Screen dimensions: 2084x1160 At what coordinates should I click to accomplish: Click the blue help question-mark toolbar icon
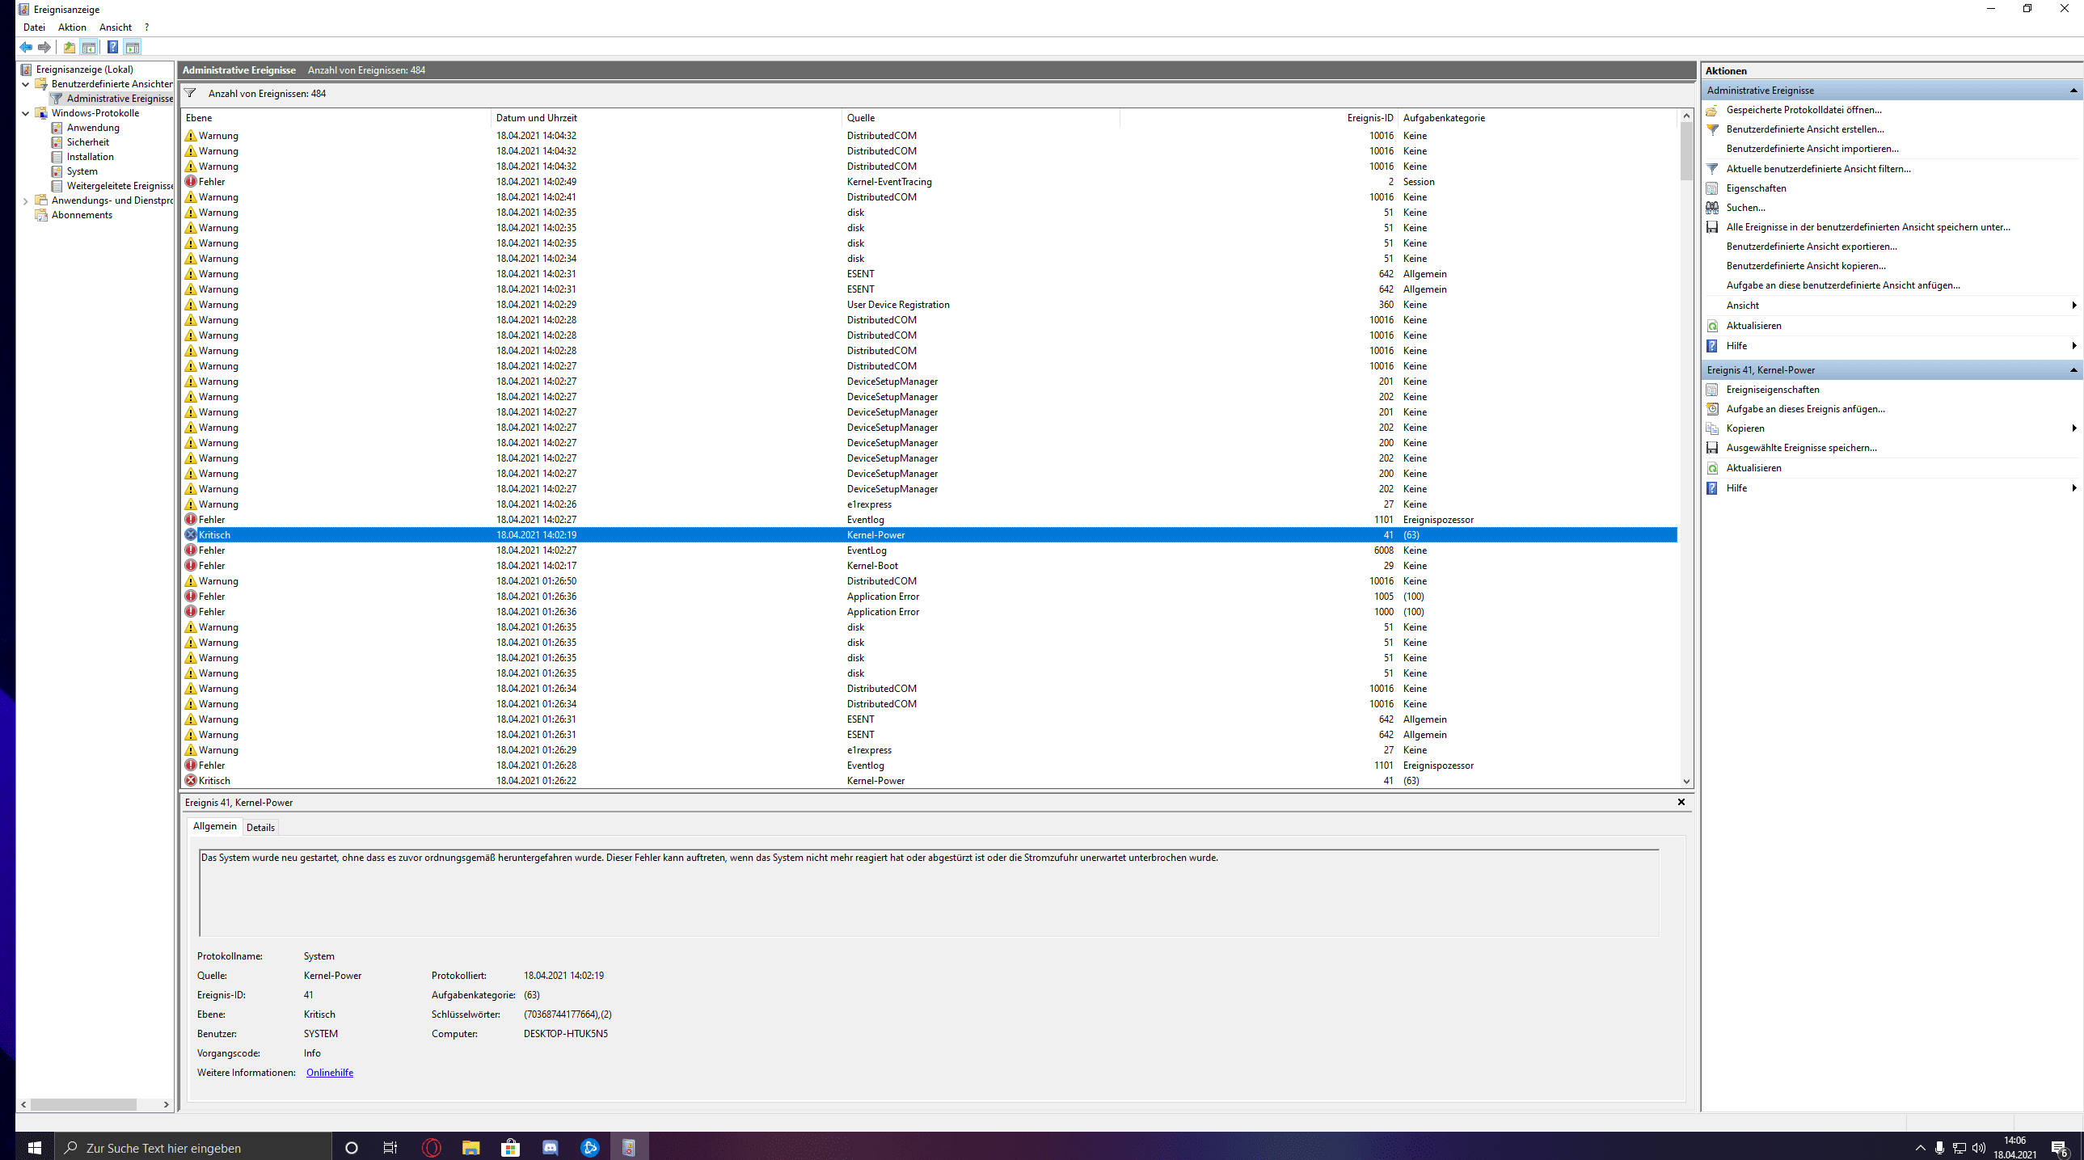(x=112, y=47)
